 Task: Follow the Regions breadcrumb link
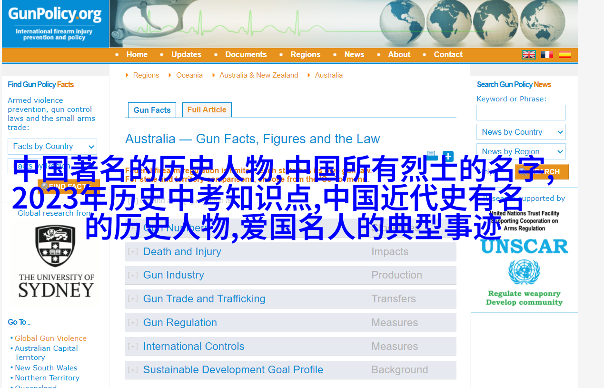coord(146,75)
